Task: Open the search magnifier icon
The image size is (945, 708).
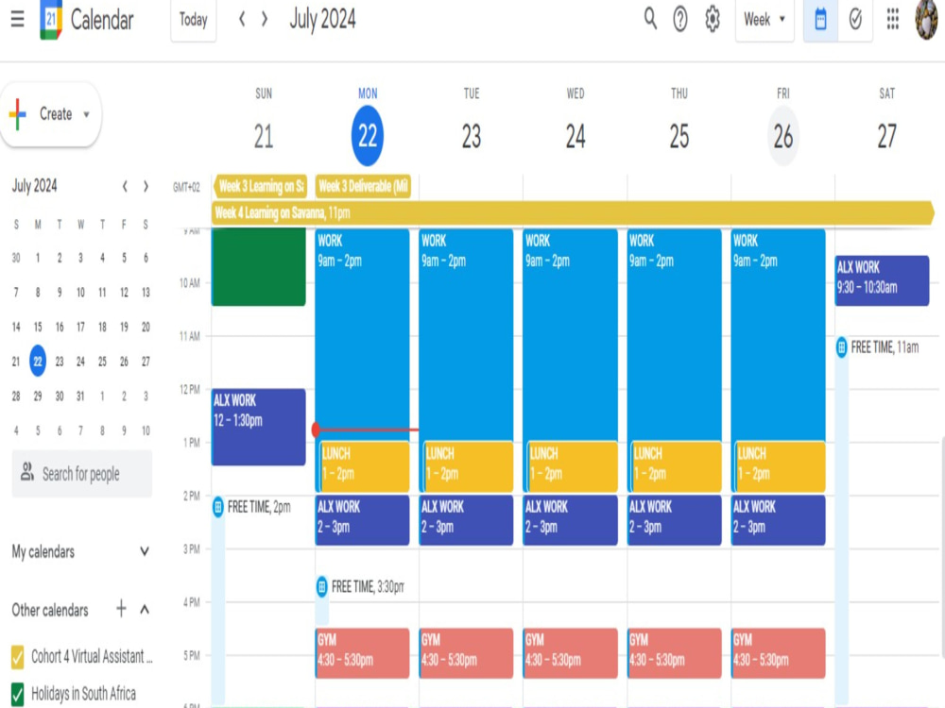Action: pos(650,19)
